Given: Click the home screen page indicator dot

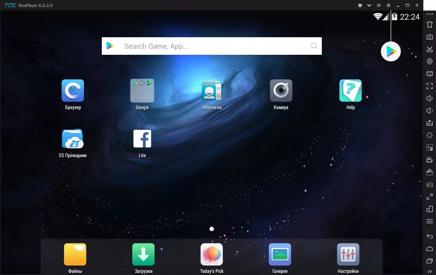Looking at the screenshot, I should (212, 229).
